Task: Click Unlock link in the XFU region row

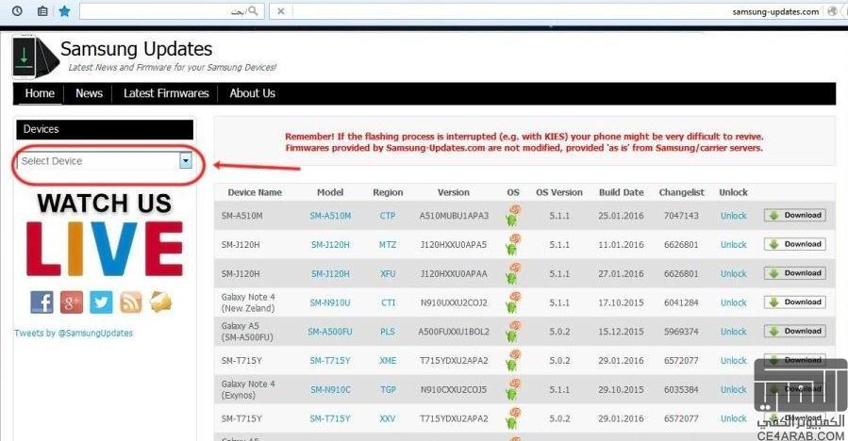Action: 733,274
